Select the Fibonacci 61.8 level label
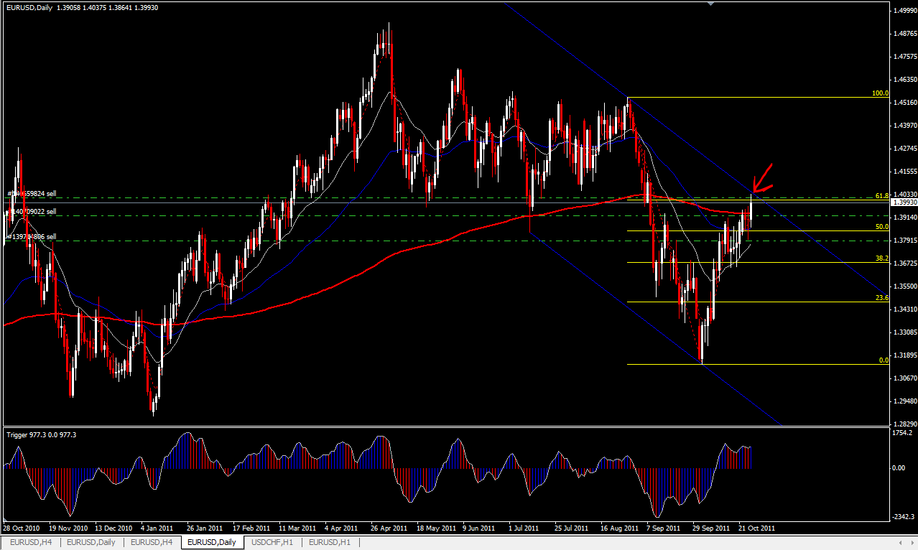Viewport: 918px width, 550px height. pyautogui.click(x=882, y=195)
